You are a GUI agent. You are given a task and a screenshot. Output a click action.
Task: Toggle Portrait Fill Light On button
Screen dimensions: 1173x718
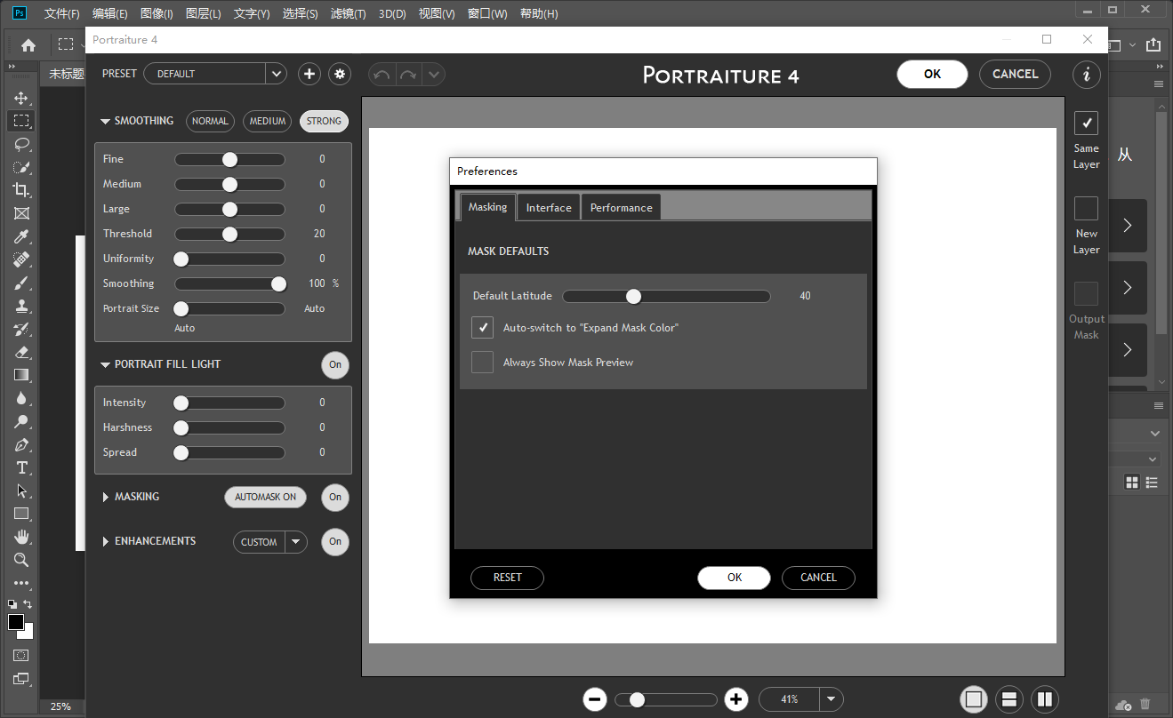tap(335, 364)
